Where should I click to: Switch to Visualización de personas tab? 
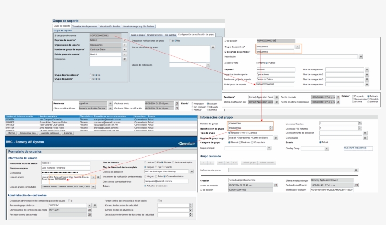pyautogui.click(x=84, y=26)
